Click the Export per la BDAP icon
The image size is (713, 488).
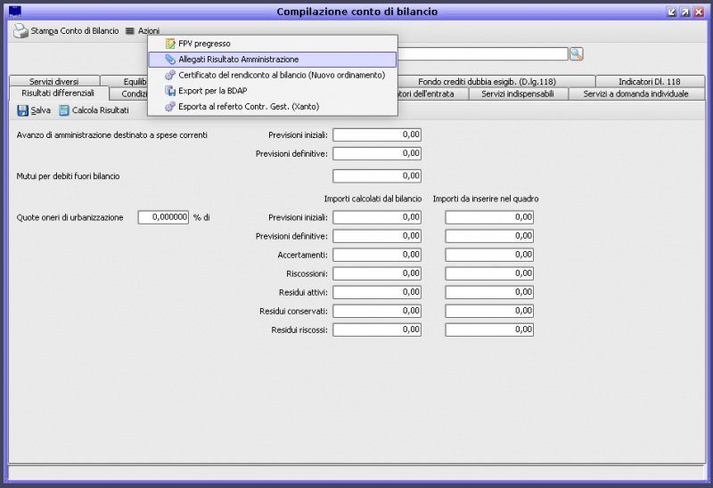point(170,91)
